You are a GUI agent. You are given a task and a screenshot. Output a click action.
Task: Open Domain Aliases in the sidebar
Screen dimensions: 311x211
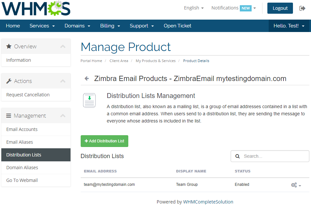click(36, 168)
